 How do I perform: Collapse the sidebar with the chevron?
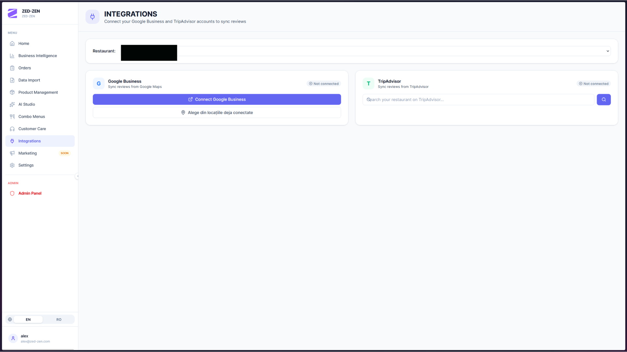click(x=77, y=176)
